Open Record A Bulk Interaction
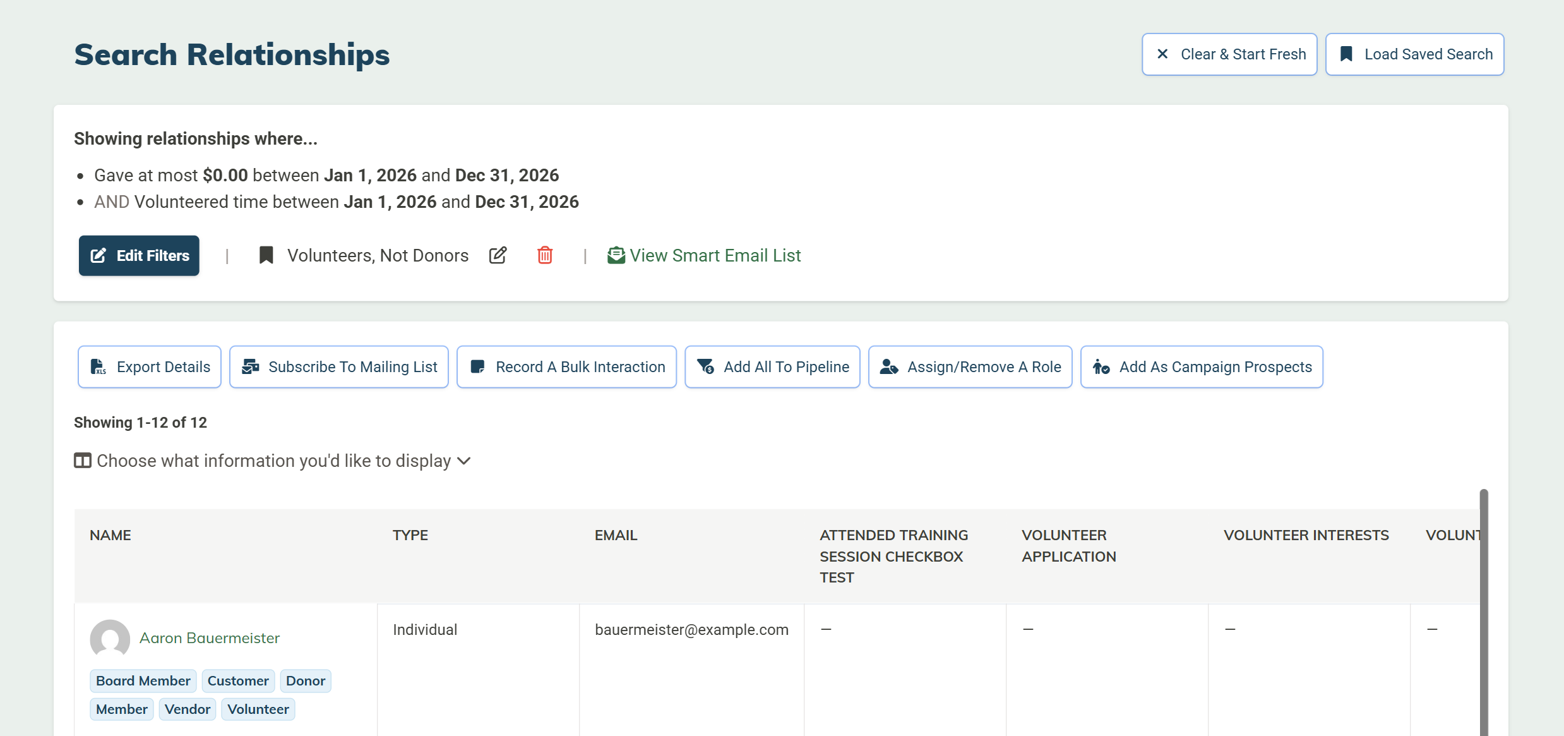The width and height of the screenshot is (1564, 736). [x=566, y=367]
